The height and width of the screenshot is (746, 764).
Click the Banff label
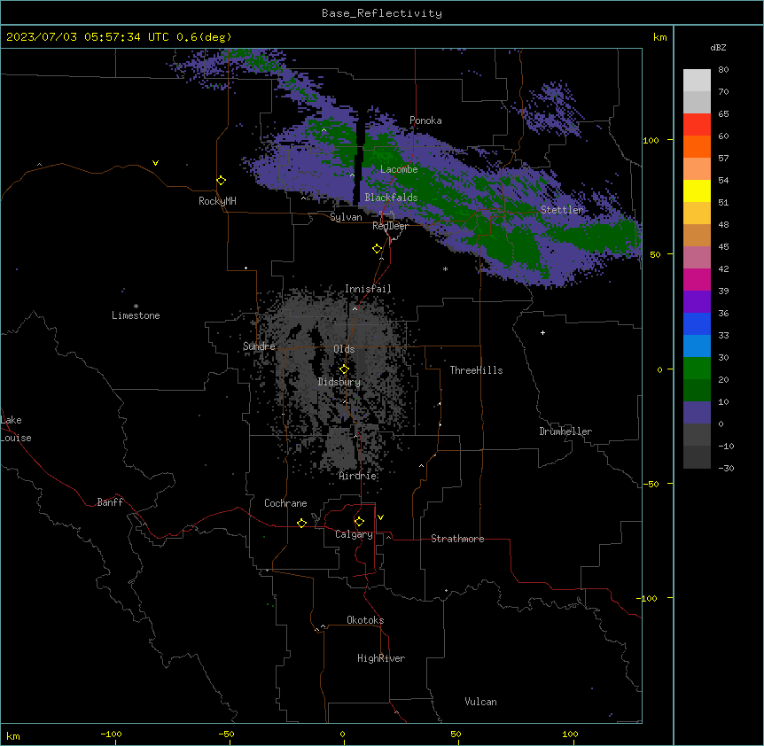point(110,502)
